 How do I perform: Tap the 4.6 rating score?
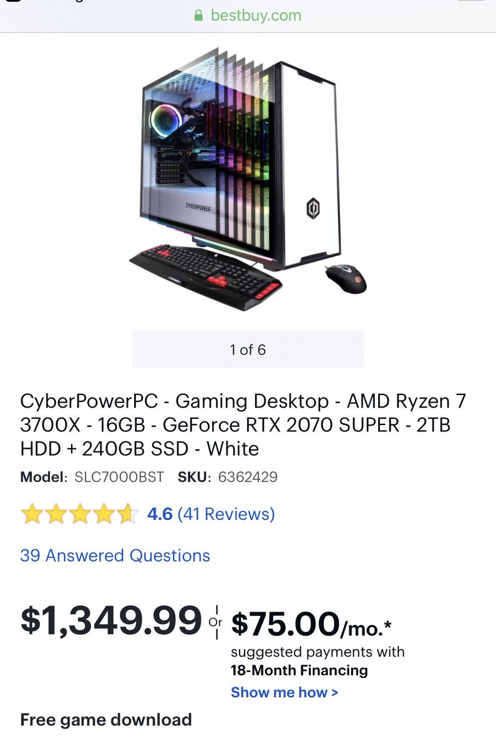(x=160, y=514)
